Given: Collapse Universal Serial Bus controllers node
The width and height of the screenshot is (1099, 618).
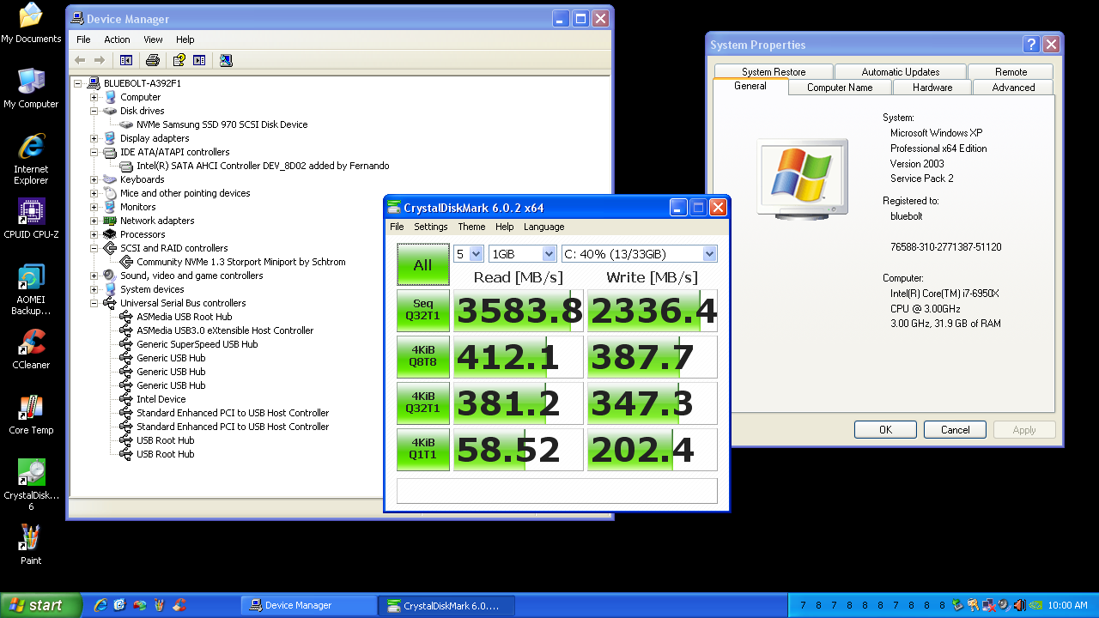Looking at the screenshot, I should point(94,303).
